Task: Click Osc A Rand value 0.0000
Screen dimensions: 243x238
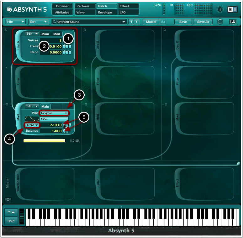Action: click(x=51, y=53)
